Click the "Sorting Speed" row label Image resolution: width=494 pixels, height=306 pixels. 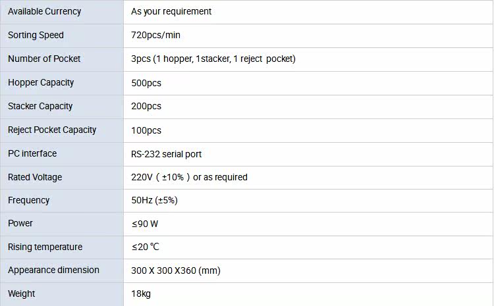(36, 35)
